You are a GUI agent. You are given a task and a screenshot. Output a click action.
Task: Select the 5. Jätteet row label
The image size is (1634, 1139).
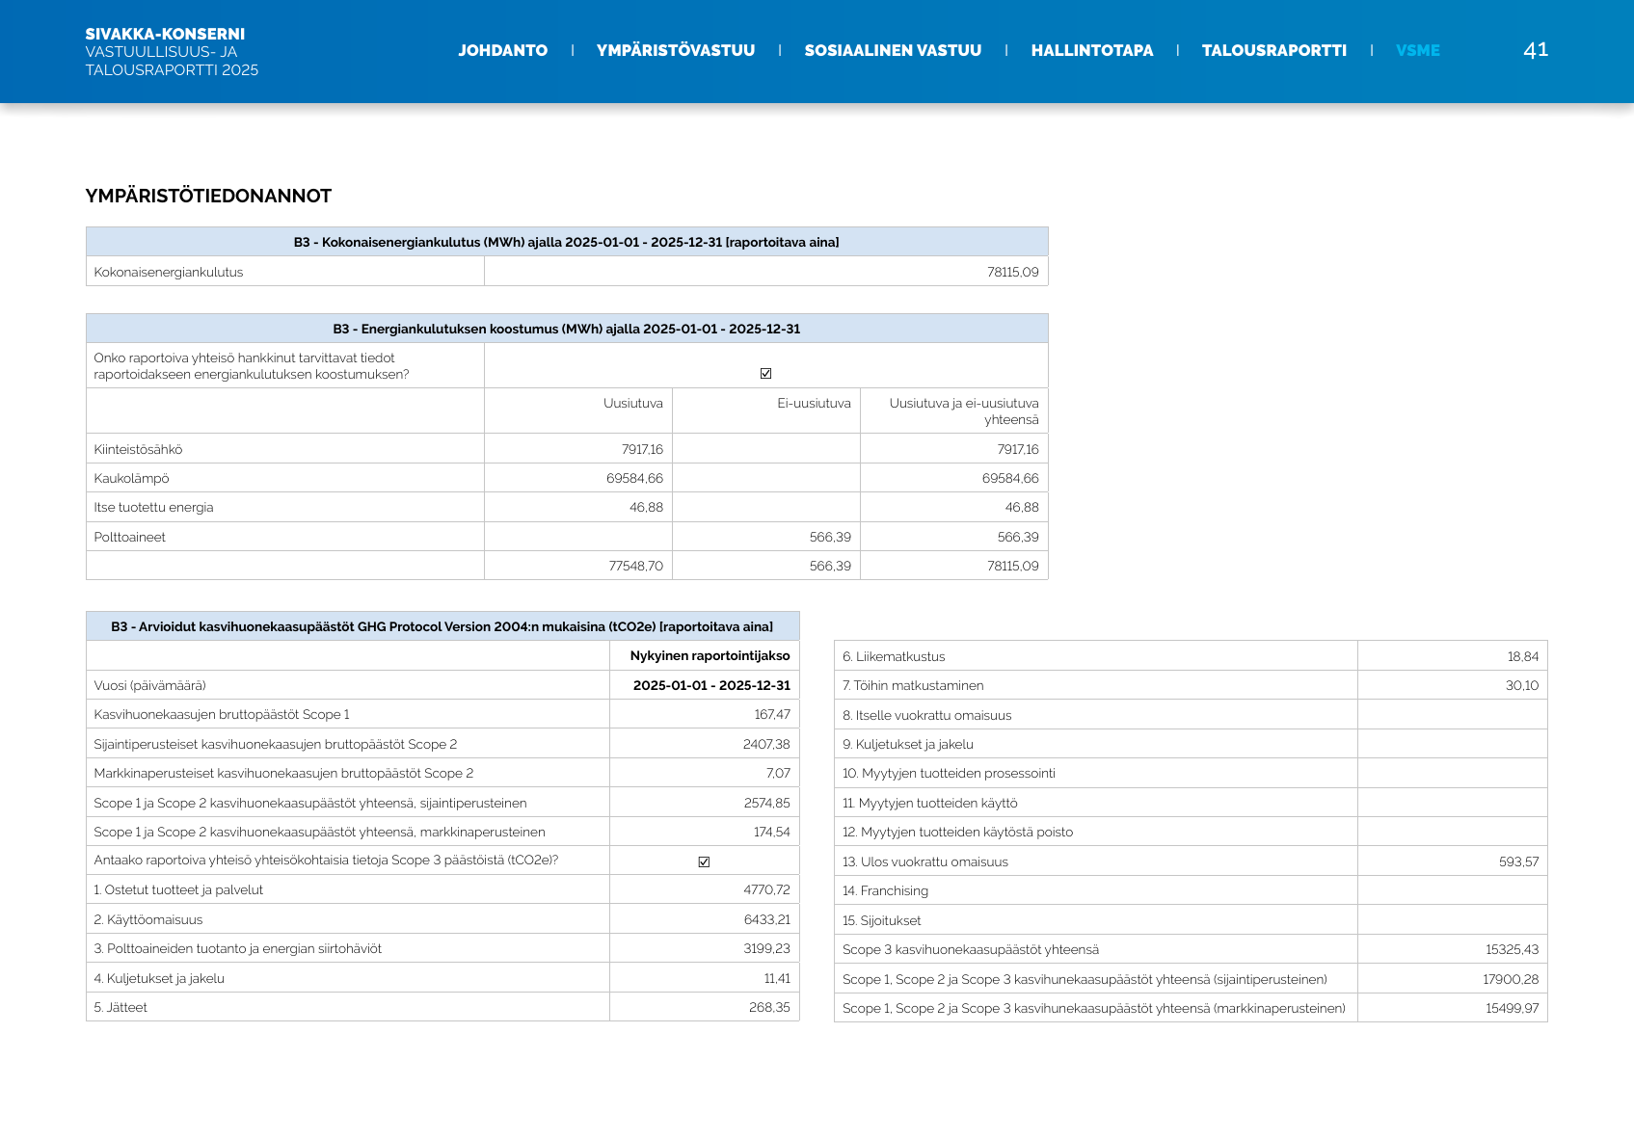coord(121,1007)
